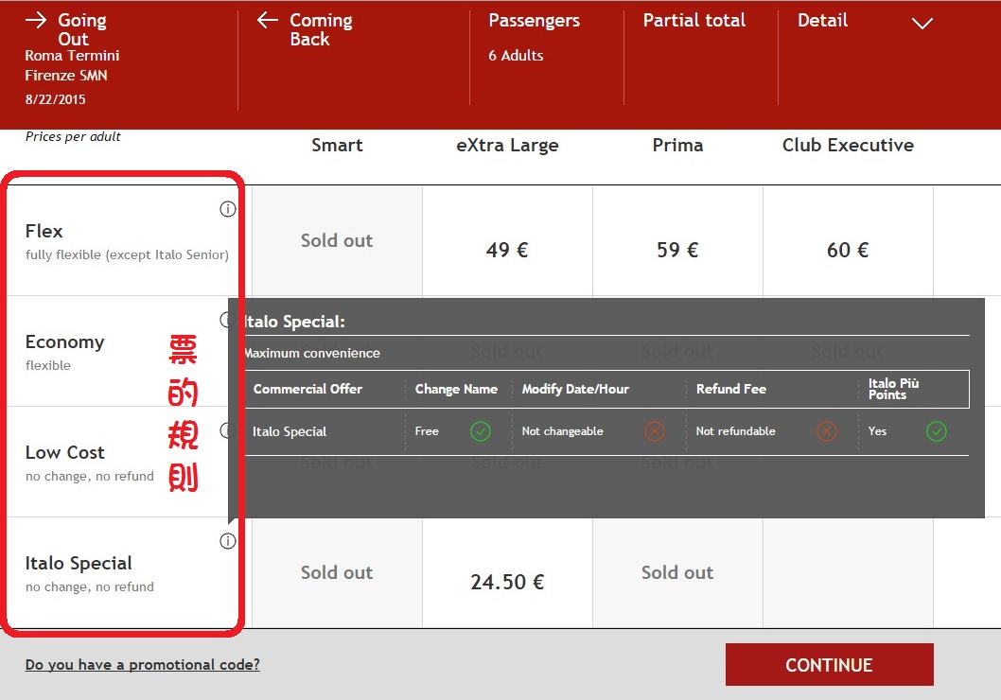Click the Modify Date/Hour column header
The image size is (1001, 700).
[x=575, y=389]
